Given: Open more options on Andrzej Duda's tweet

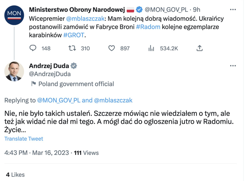Looking at the screenshot, I should tap(233, 66).
